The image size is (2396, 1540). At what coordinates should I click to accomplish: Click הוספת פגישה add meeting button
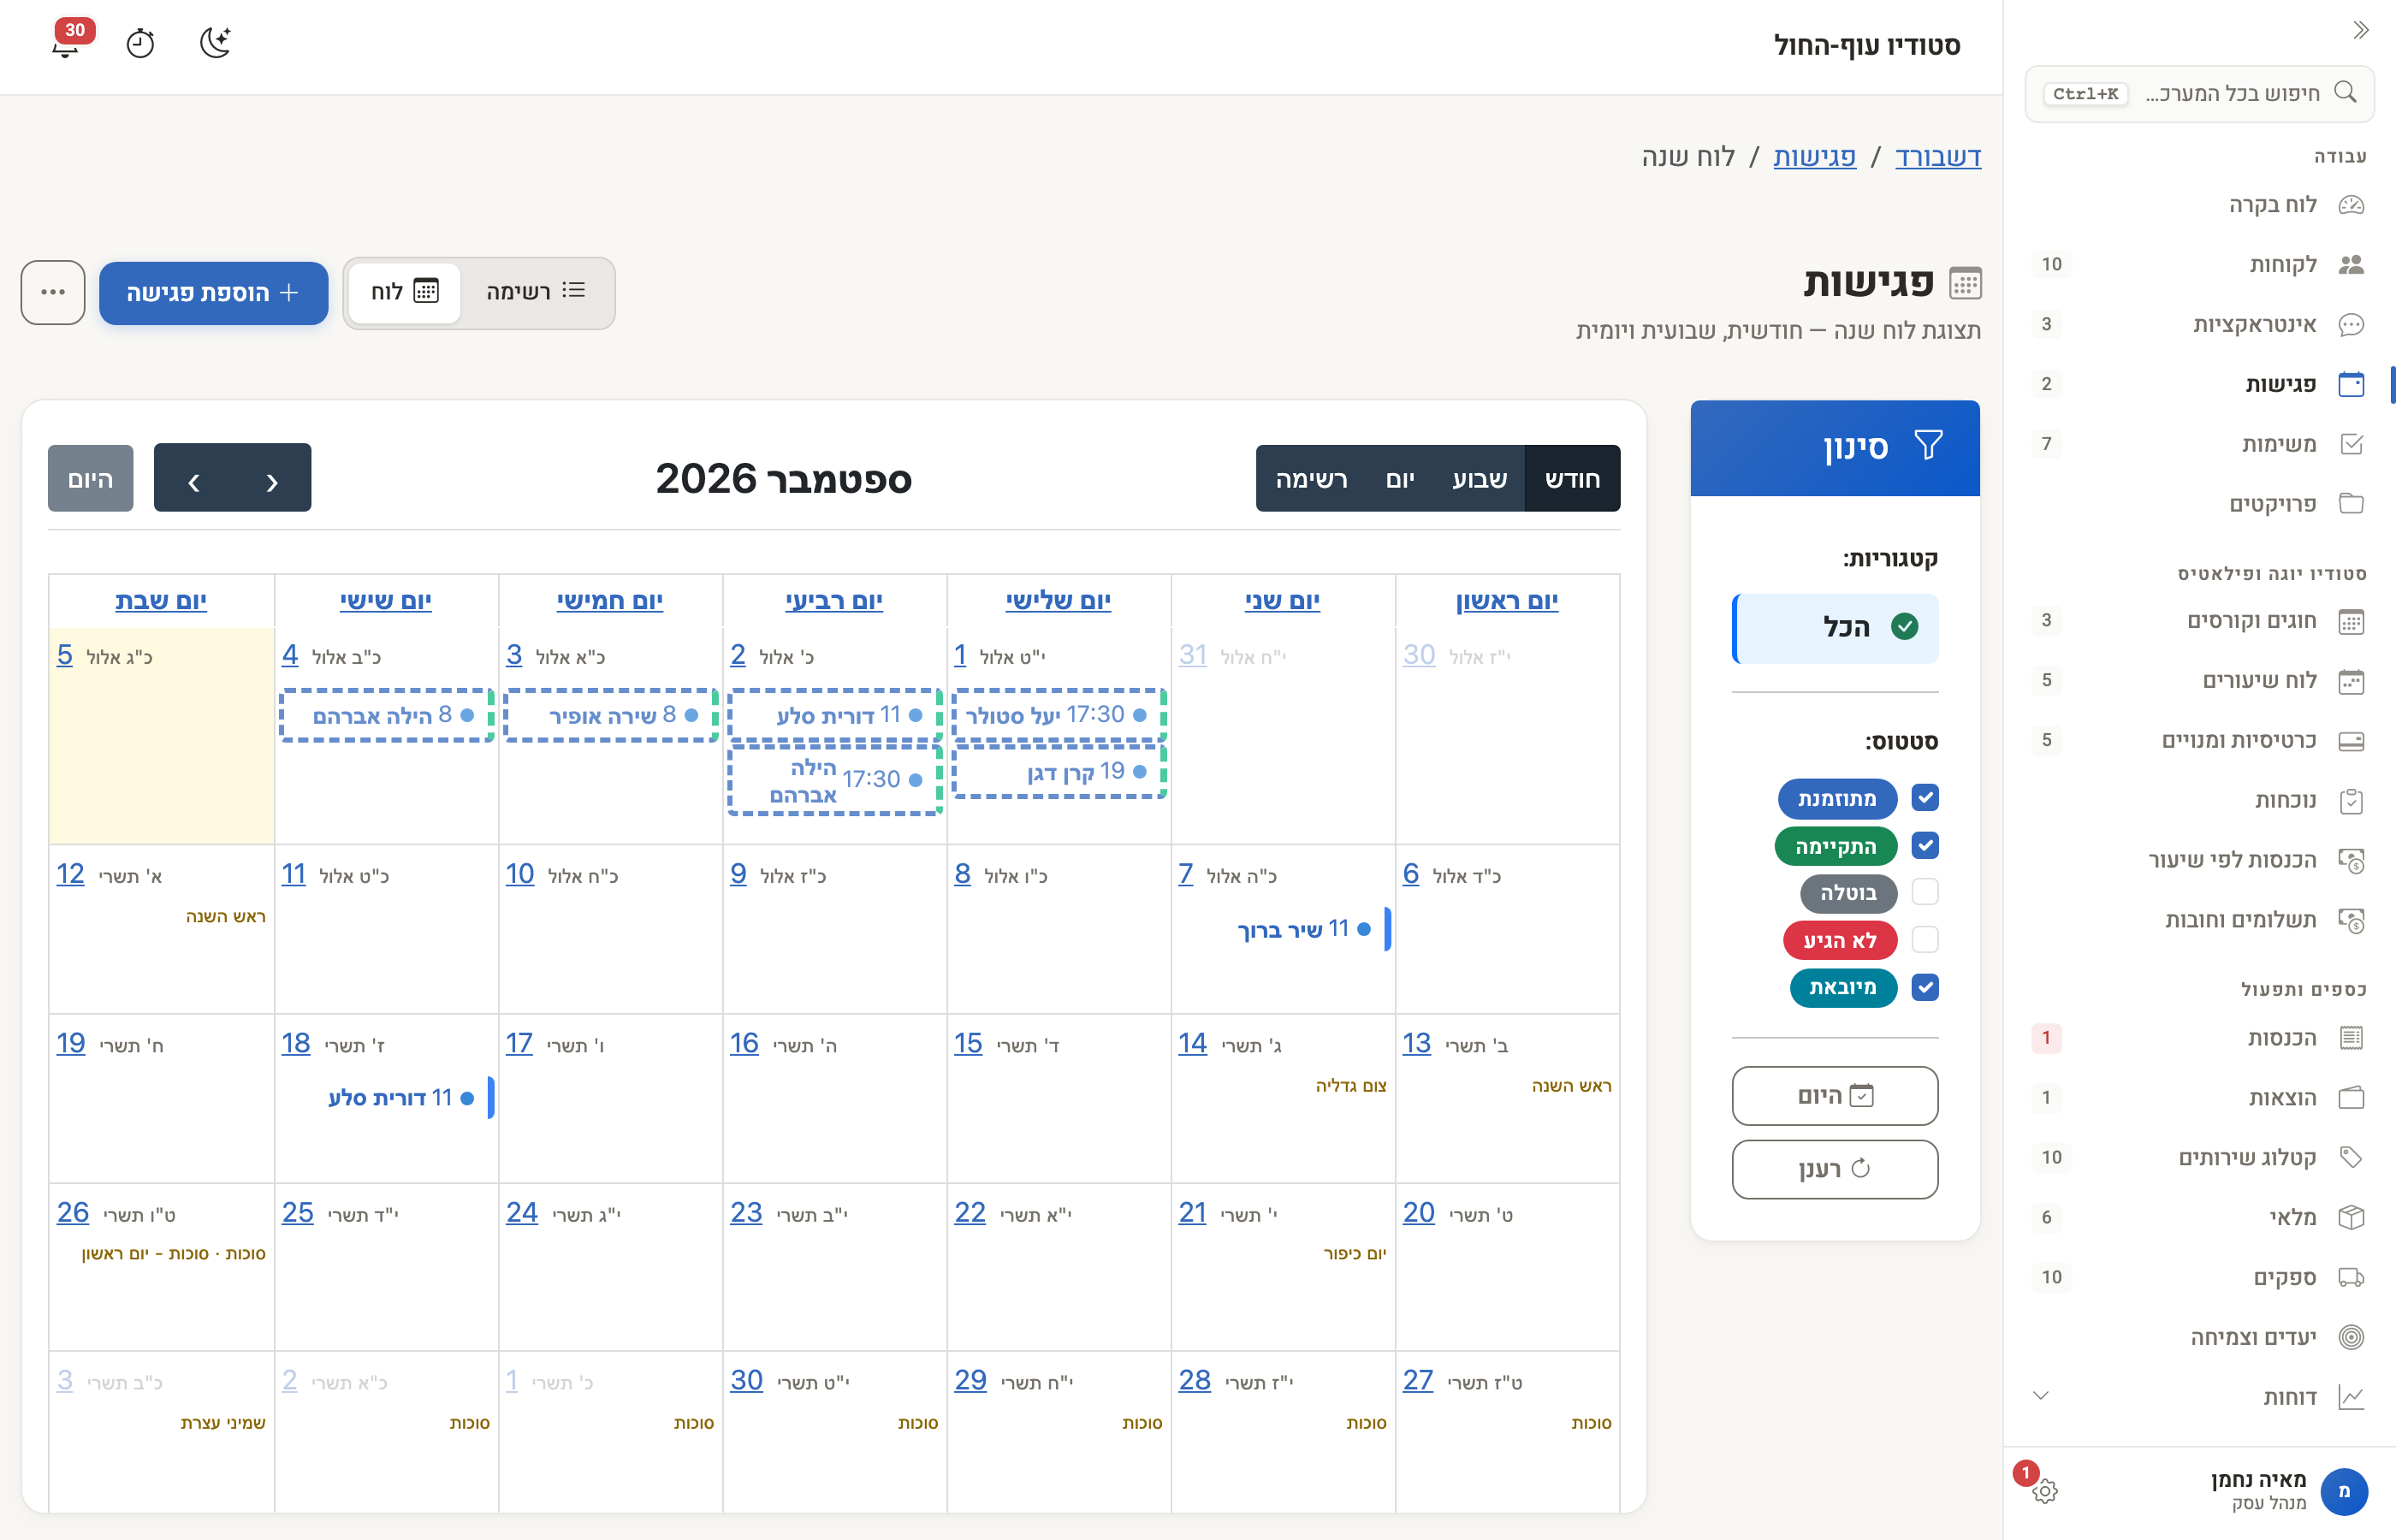214,293
